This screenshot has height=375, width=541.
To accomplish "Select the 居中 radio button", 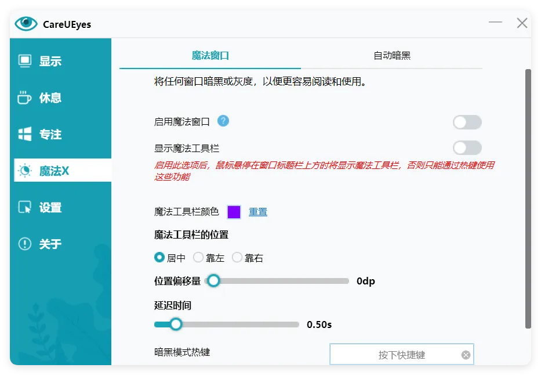I will click(x=159, y=257).
